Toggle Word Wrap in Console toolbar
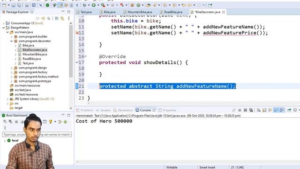Viewport: 300px width, 169px height. click(270, 110)
